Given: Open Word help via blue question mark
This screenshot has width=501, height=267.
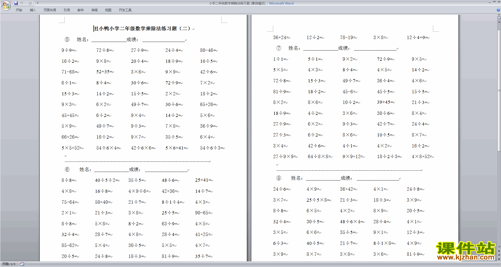Looking at the screenshot, I should pyautogui.click(x=498, y=10).
